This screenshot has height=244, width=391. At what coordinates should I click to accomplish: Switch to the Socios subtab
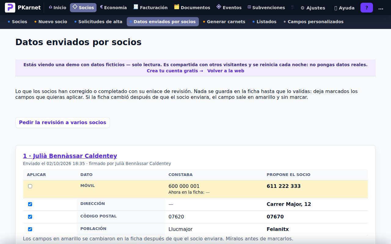tap(17, 22)
